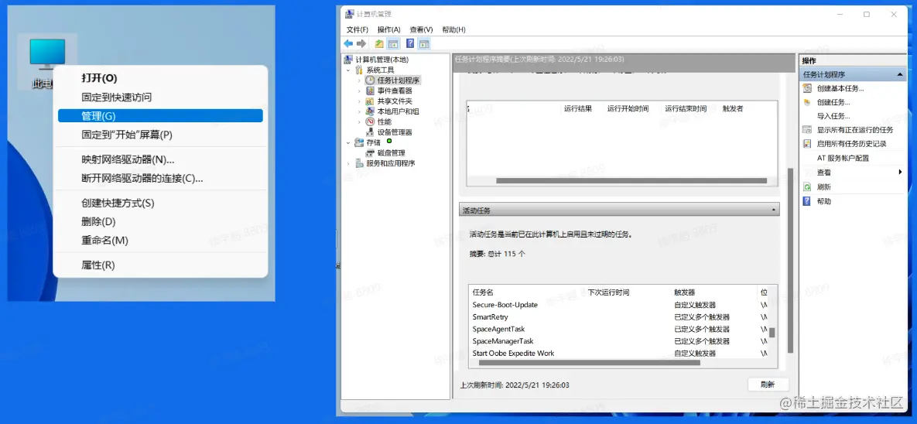
Task: Click 导入任务... in actions pane
Action: (x=833, y=116)
